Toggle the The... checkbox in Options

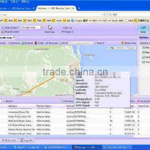[x=143, y=62]
